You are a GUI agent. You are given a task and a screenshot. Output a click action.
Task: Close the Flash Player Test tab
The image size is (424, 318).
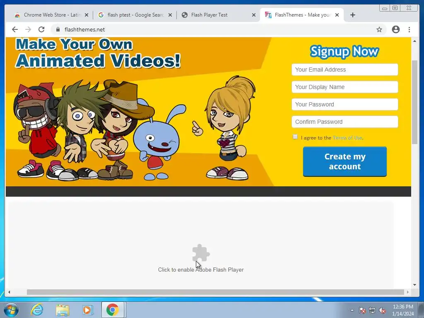(x=254, y=15)
